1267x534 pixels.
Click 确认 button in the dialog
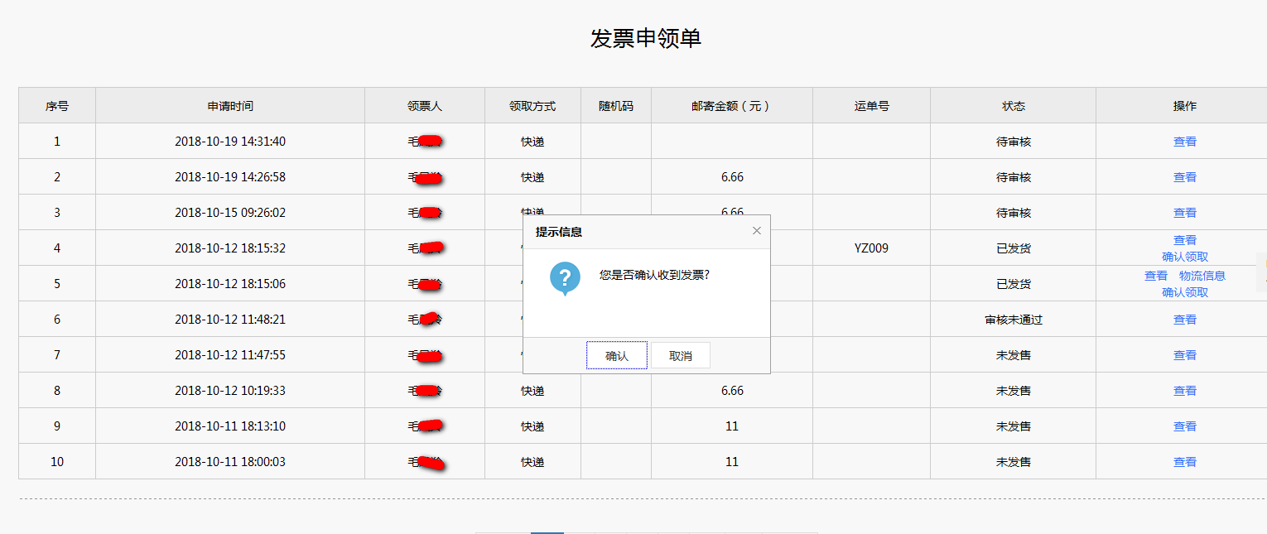(617, 356)
